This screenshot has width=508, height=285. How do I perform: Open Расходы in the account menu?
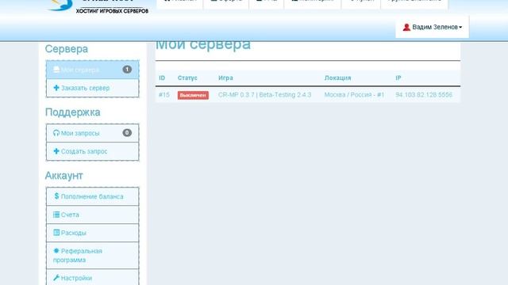point(93,233)
